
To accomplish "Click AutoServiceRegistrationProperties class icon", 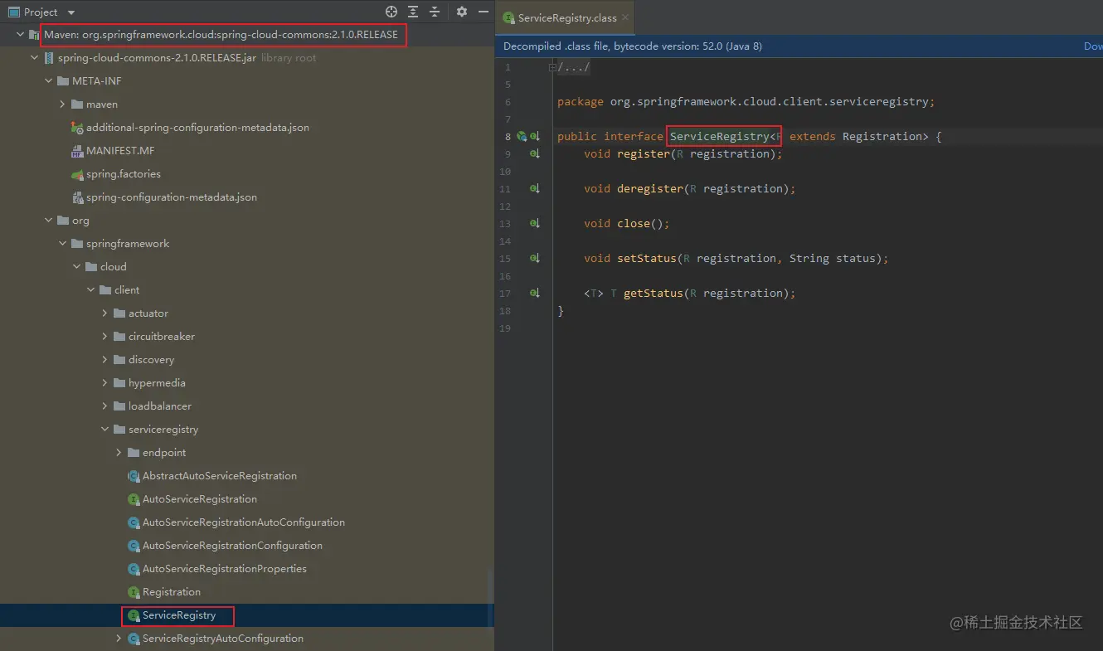I will tap(134, 569).
